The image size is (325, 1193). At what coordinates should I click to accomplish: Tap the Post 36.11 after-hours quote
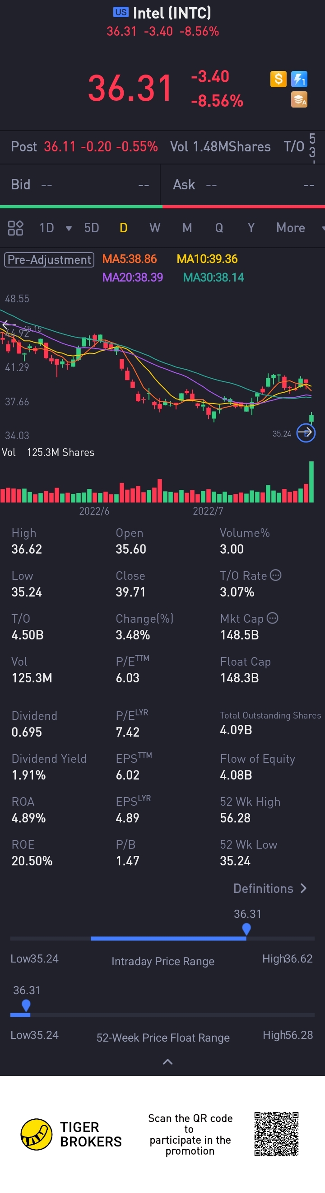pos(84,147)
